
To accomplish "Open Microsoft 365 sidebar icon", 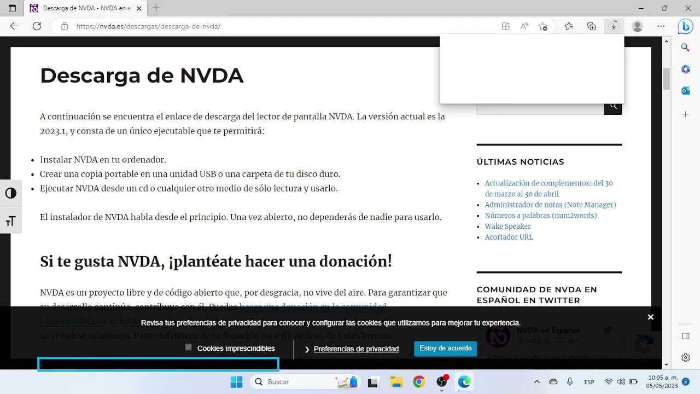I will (685, 69).
